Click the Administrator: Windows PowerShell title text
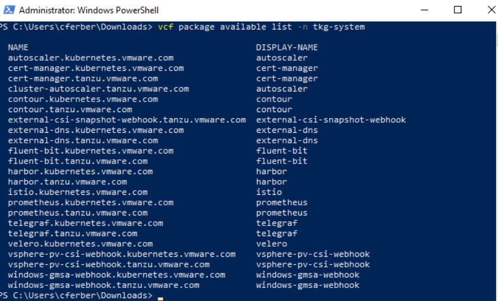 pyautogui.click(x=89, y=11)
